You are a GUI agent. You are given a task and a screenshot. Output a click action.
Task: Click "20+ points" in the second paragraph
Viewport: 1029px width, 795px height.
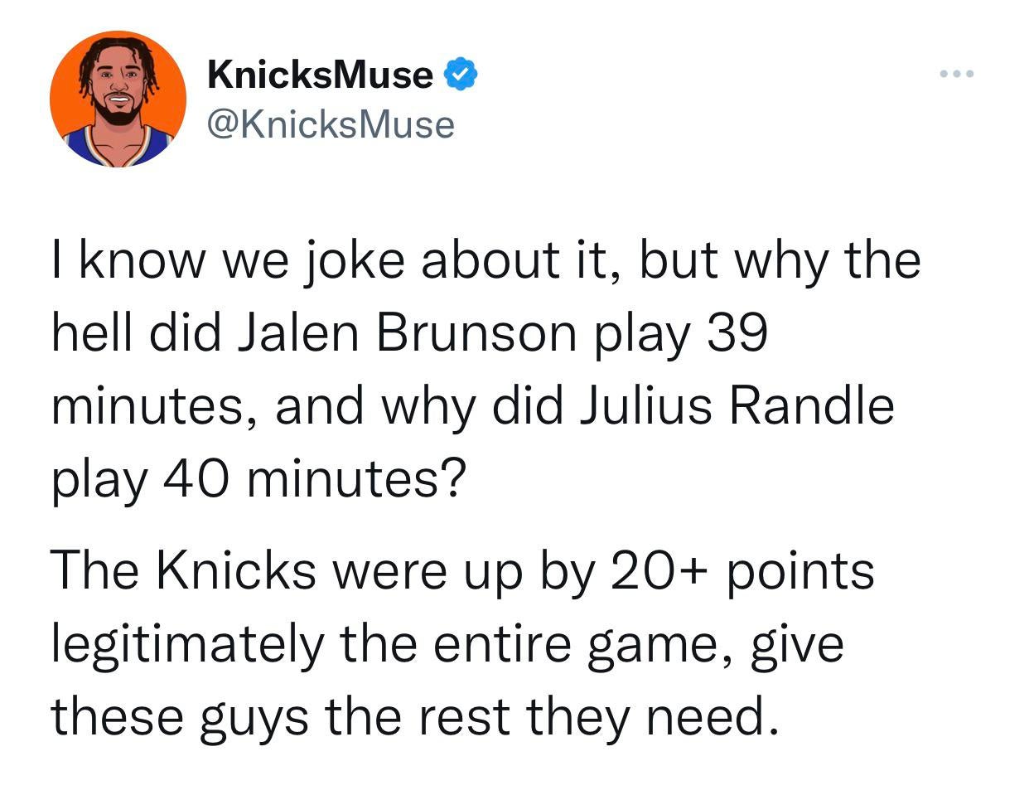[x=742, y=570]
